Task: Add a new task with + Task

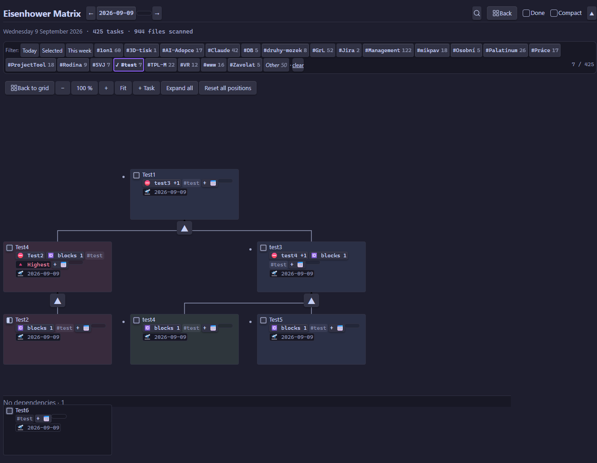Action: pyautogui.click(x=146, y=88)
